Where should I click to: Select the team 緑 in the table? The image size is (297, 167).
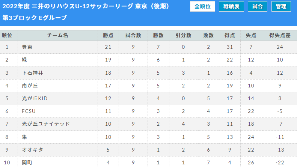coord(24,60)
